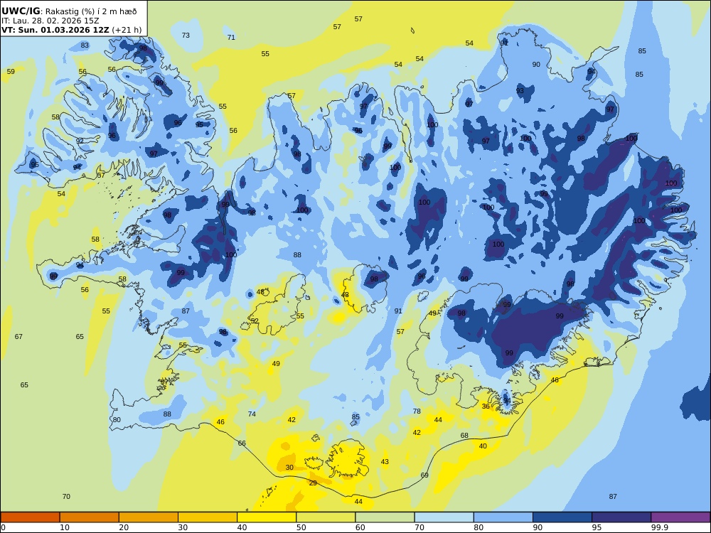Click the 40–50 bright yellow legend swatch
This screenshot has width=711, height=533.
click(267, 517)
